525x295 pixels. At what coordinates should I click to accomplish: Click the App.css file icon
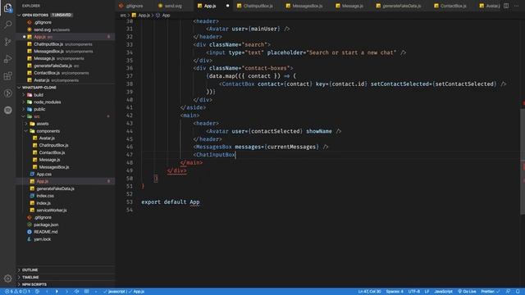point(32,175)
